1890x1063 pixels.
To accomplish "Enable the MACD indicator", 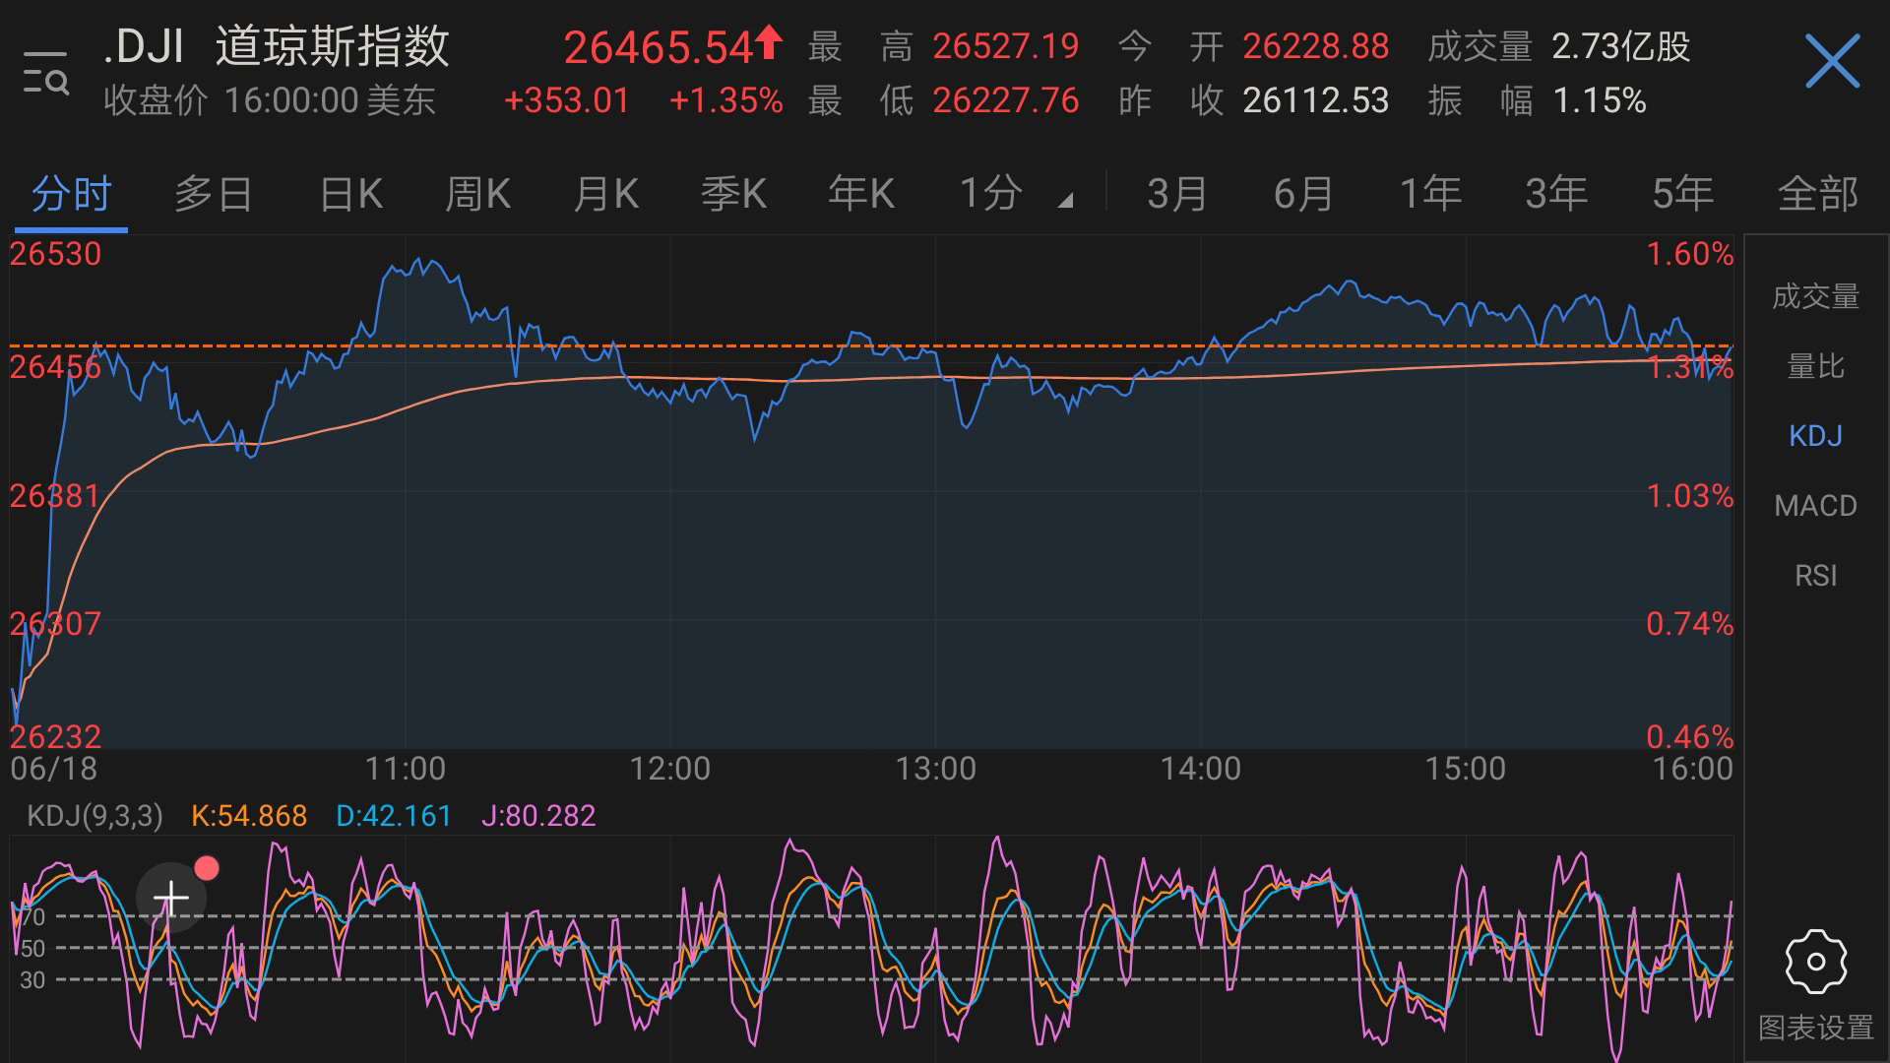I will (1815, 506).
